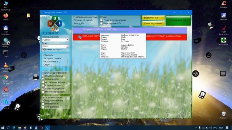Open Microsoft Edge from the taskbar
232x130 pixels.
click(x=14, y=127)
